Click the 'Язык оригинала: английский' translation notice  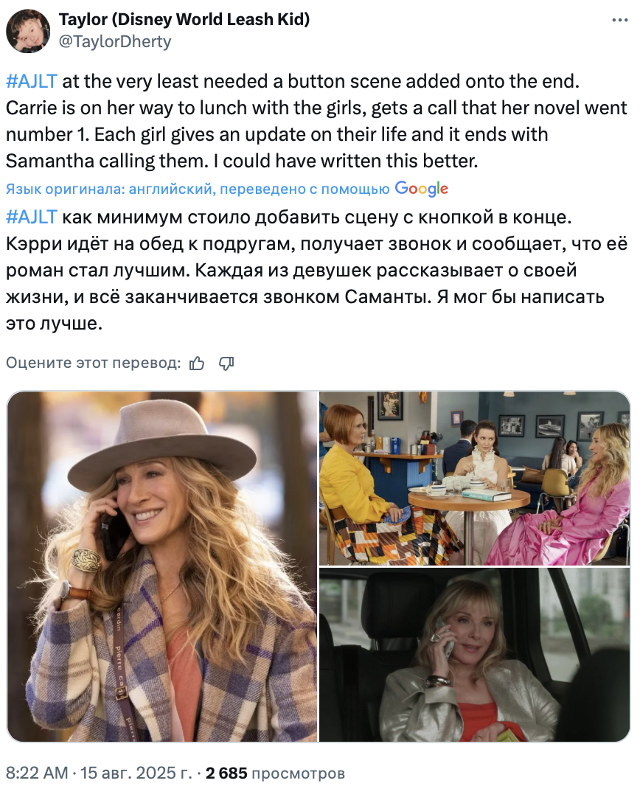pyautogui.click(x=111, y=189)
